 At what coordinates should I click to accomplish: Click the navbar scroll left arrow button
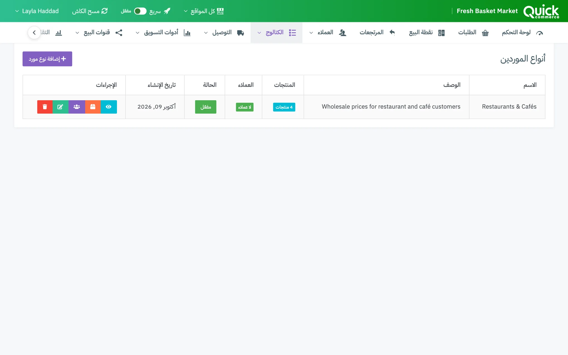(x=34, y=33)
